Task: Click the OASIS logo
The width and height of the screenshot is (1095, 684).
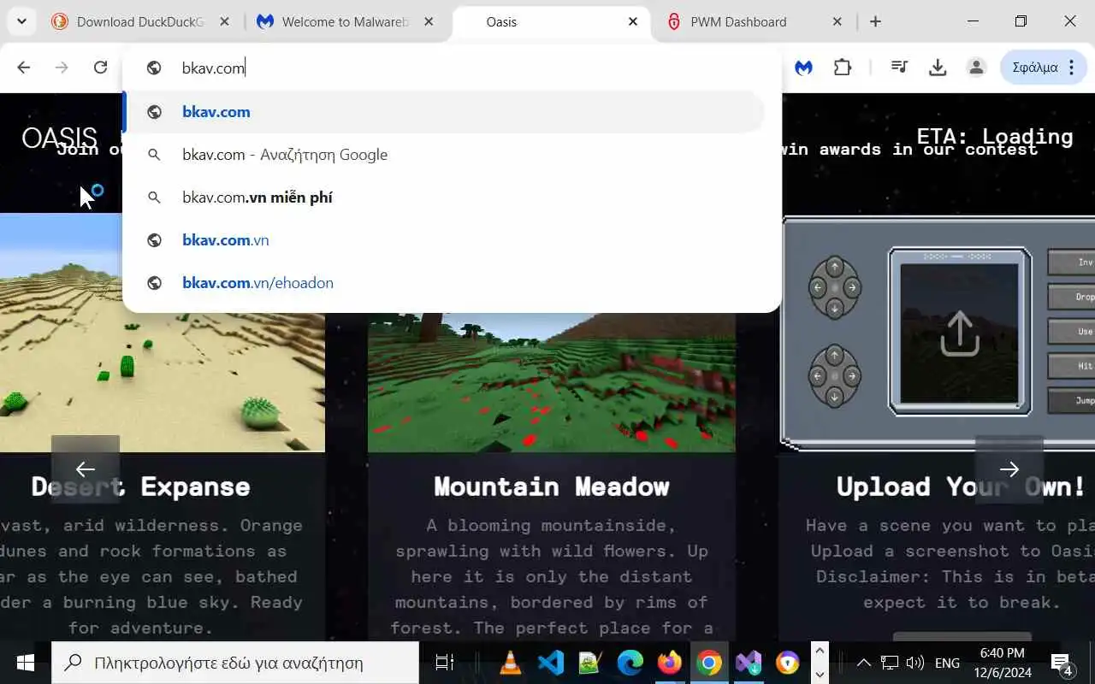Action: coord(59,138)
